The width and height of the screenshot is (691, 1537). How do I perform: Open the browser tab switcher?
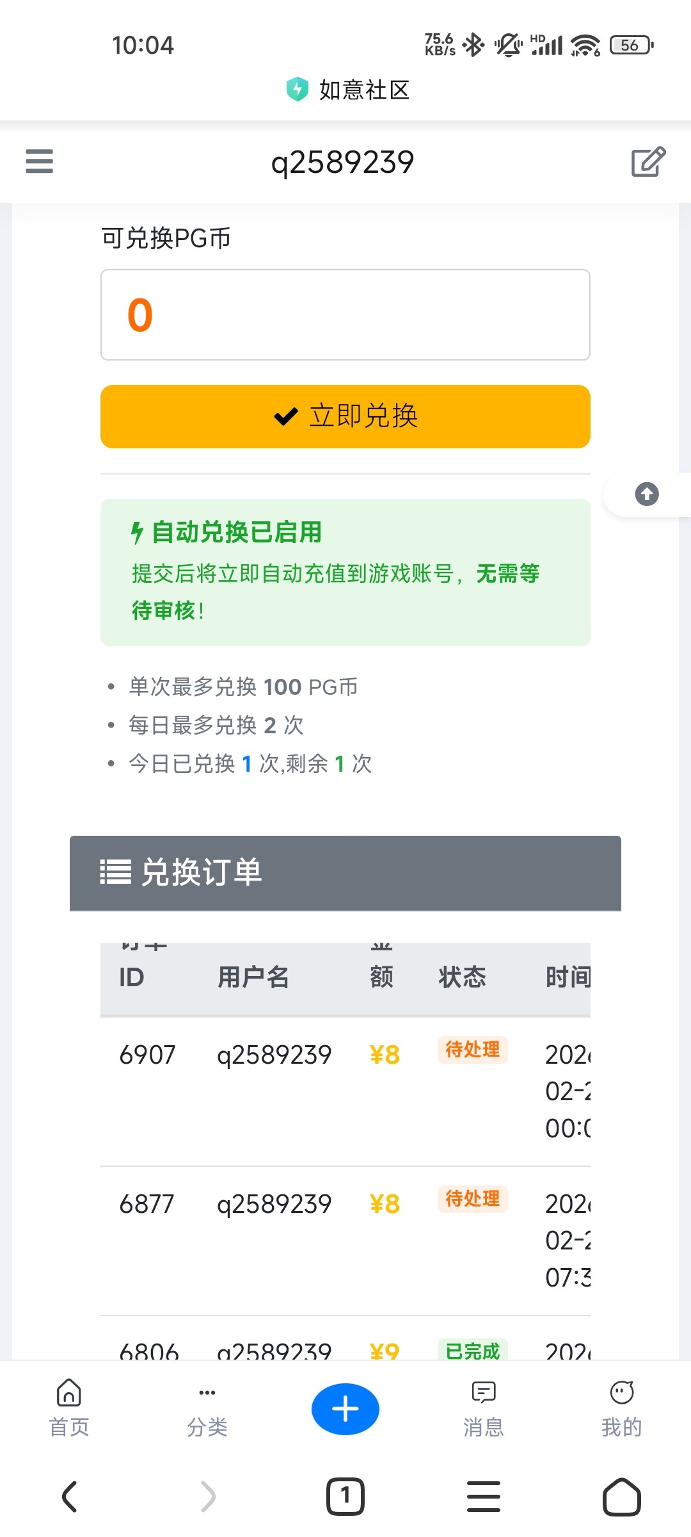point(345,1497)
